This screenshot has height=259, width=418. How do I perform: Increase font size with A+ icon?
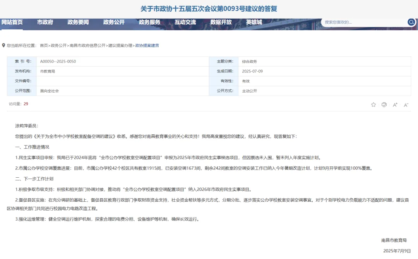pos(395,105)
